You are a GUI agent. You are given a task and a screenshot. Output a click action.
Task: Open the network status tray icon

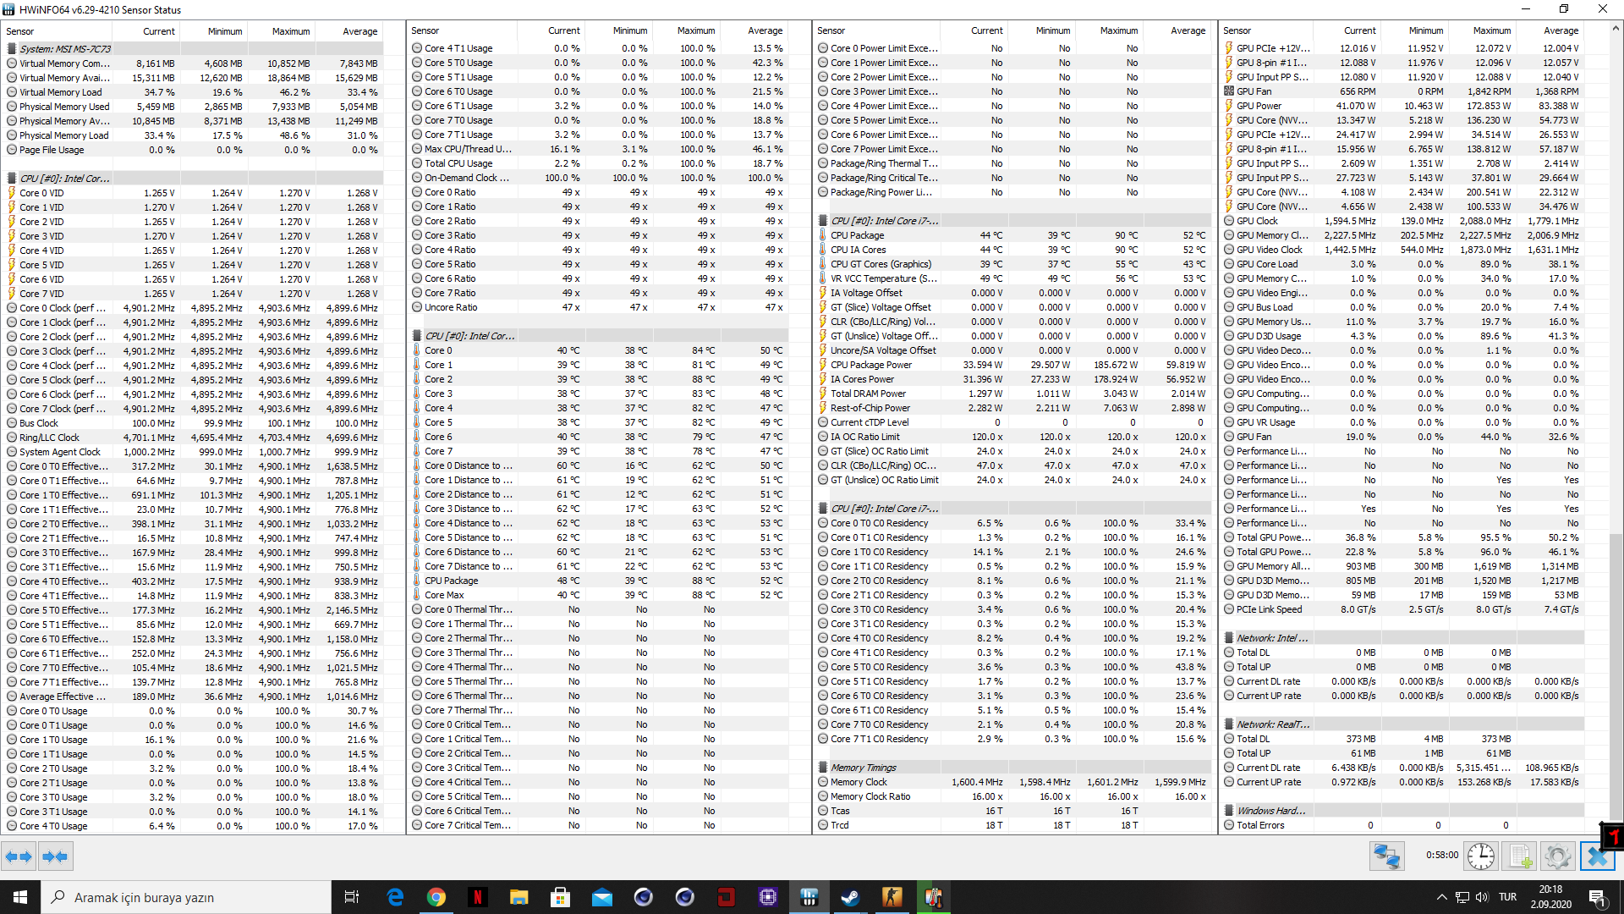(1462, 897)
